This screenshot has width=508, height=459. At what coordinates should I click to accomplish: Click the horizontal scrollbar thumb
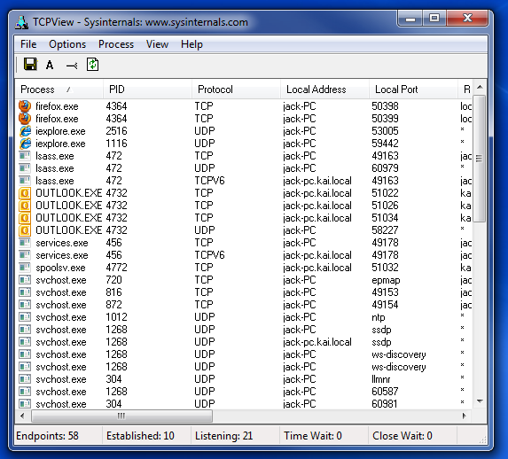(x=121, y=416)
